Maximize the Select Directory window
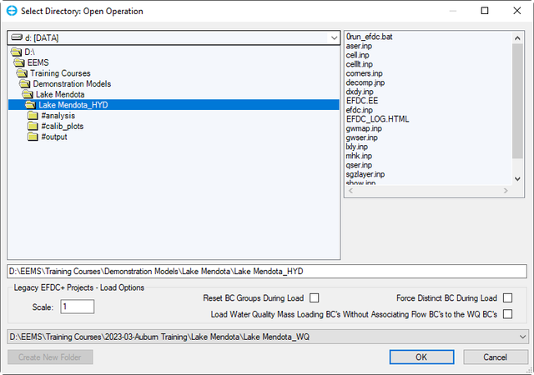Screen dimensions: 534x375 pyautogui.click(x=485, y=11)
